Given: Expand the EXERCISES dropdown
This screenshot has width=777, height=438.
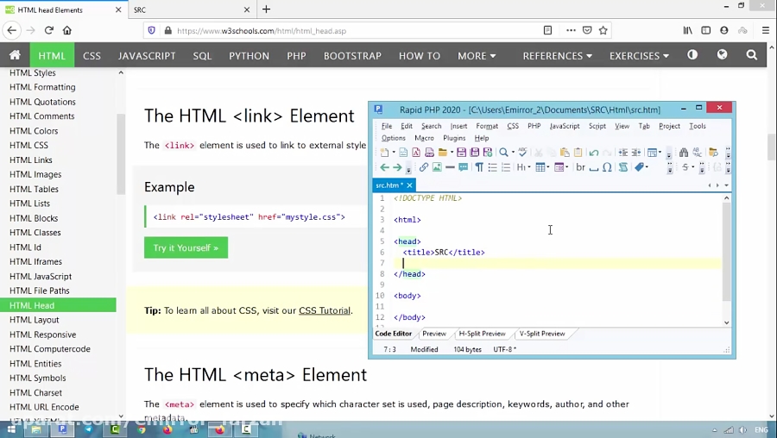Looking at the screenshot, I should pyautogui.click(x=639, y=55).
